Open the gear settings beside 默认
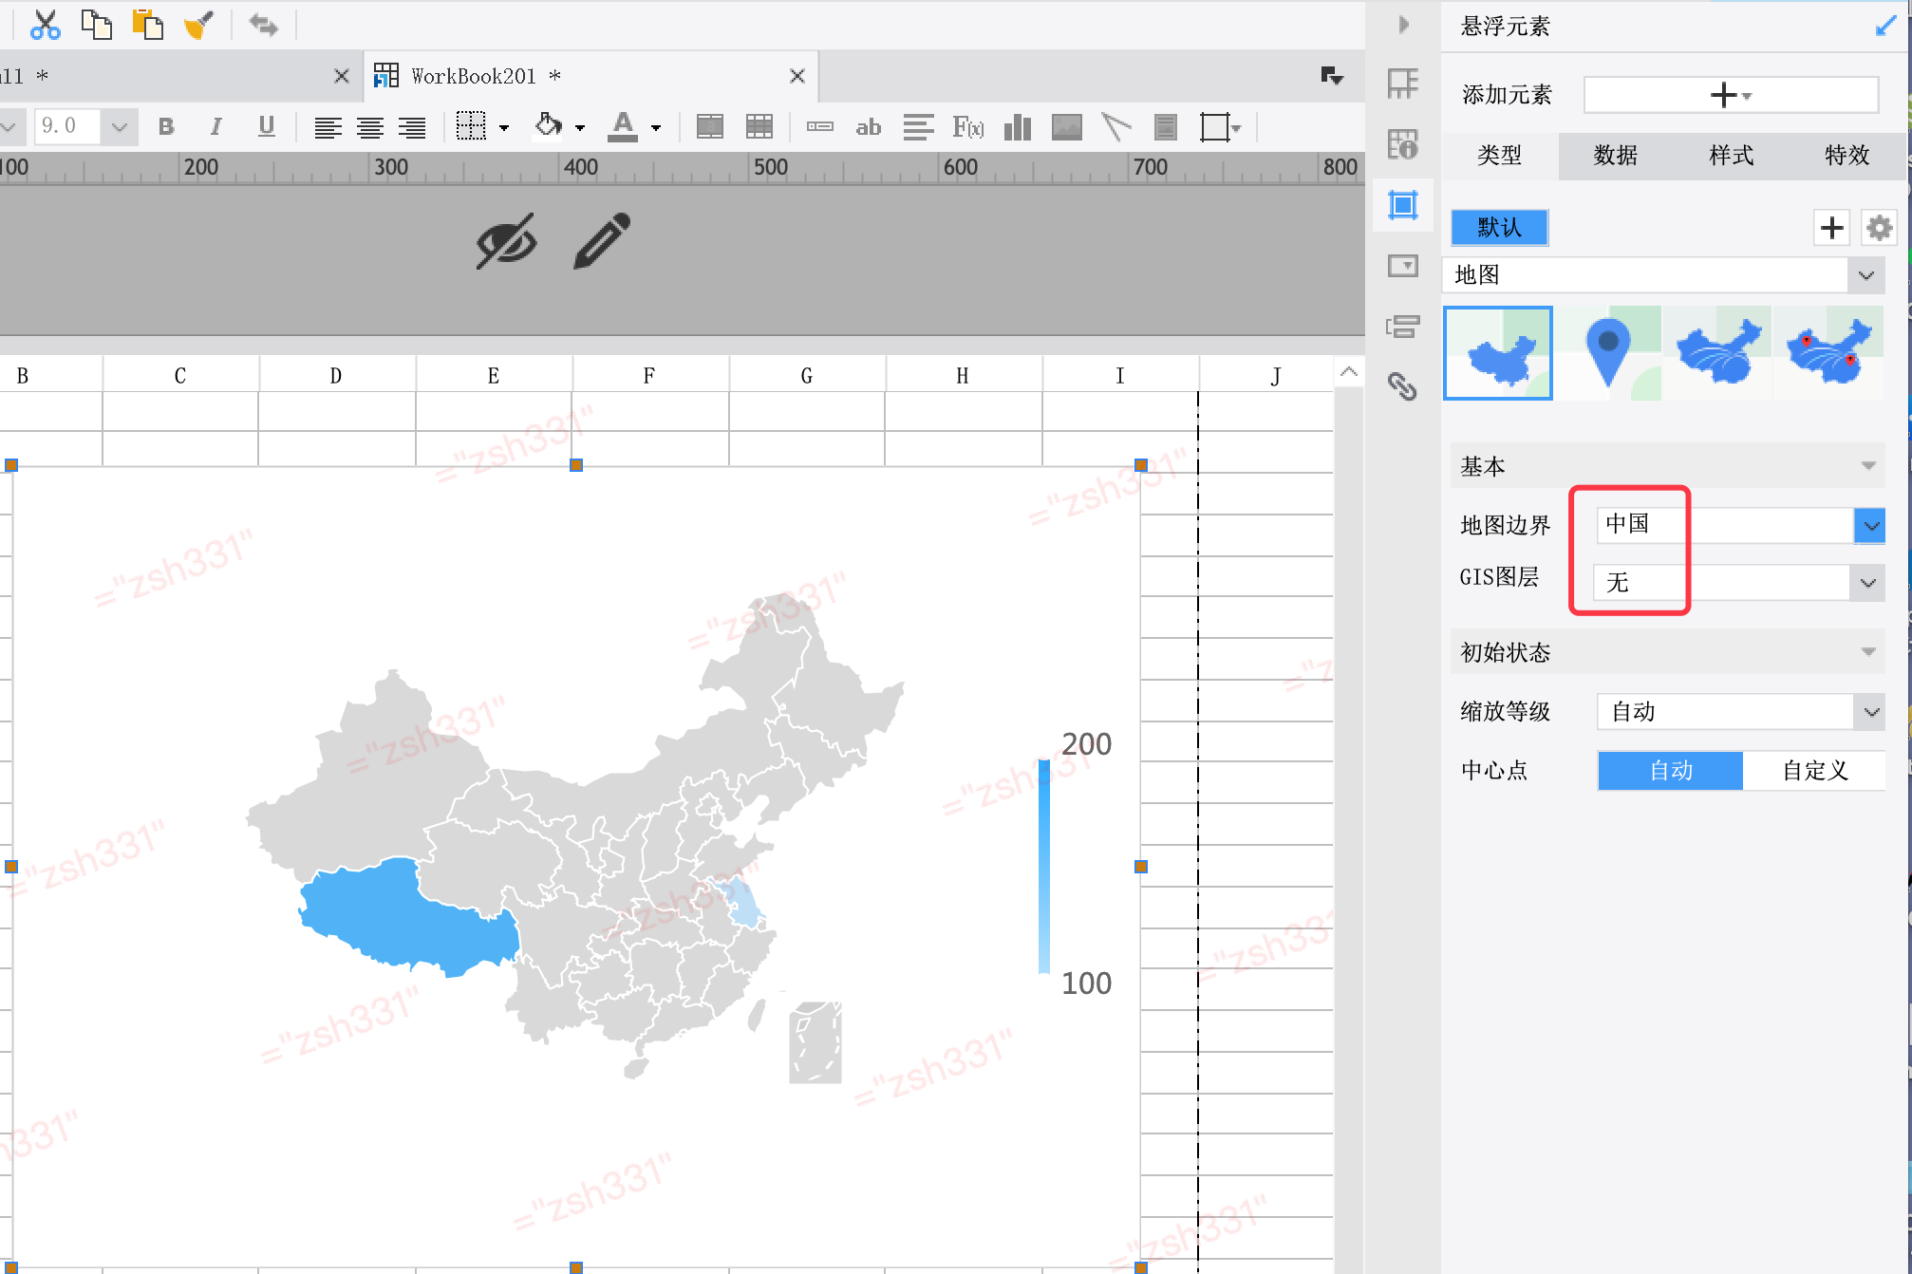Screen dimensions: 1912x1274 (x=1880, y=228)
